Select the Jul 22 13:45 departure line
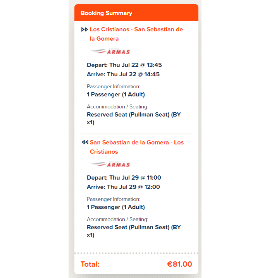Viewport: 279px width, 278px height. pos(124,65)
